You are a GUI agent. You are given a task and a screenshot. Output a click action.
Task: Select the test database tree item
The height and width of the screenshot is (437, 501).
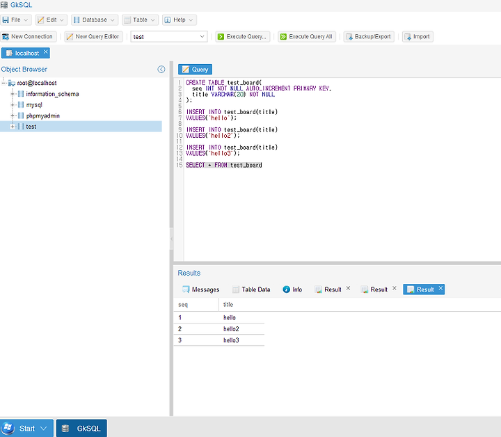[81, 127]
